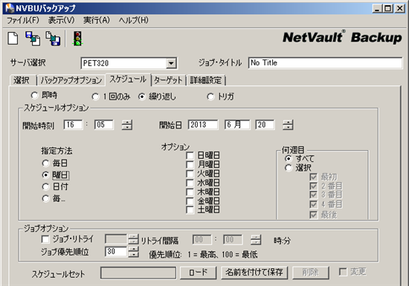Image resolution: width=409 pixels, height=286 pixels.
Task: Minimize the NVBU バックアップ window
Action: point(377,9)
